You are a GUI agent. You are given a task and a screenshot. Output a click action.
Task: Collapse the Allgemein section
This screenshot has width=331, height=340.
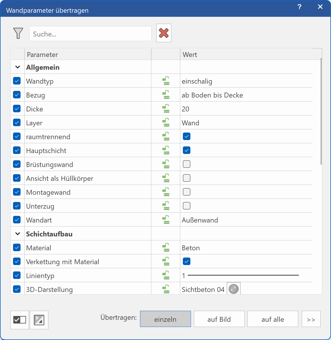[18, 67]
